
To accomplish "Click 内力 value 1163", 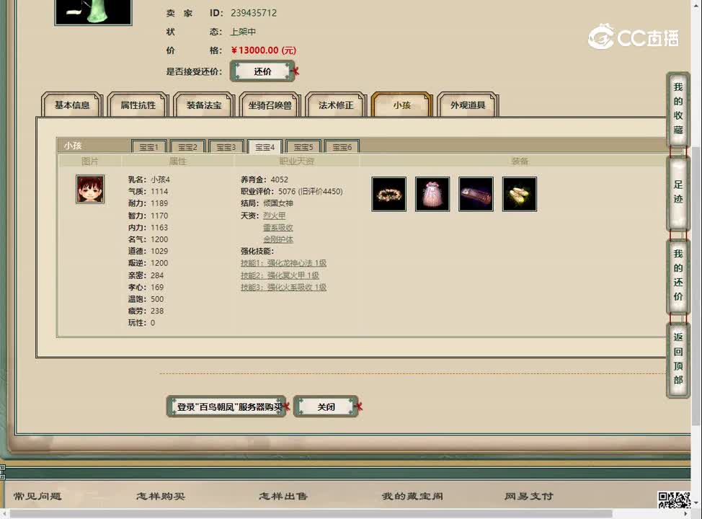I will (x=159, y=228).
